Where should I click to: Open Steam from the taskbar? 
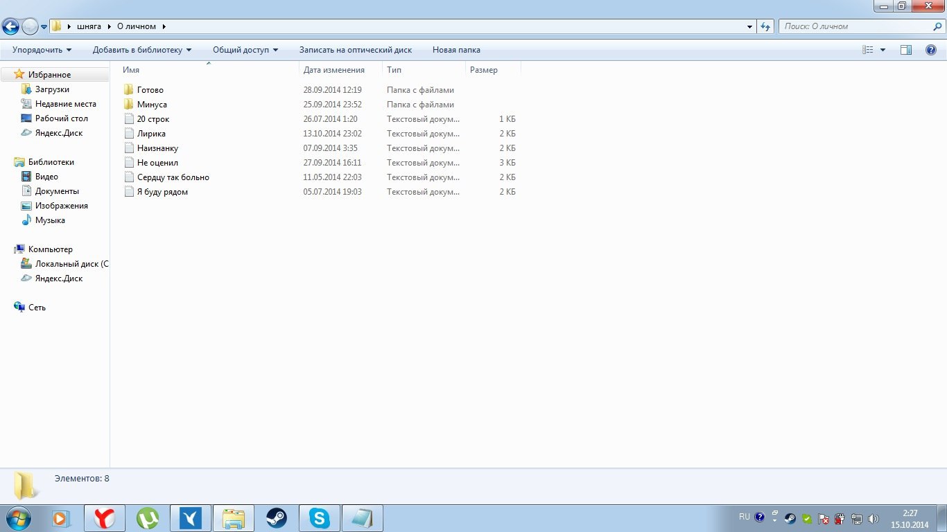click(x=277, y=518)
